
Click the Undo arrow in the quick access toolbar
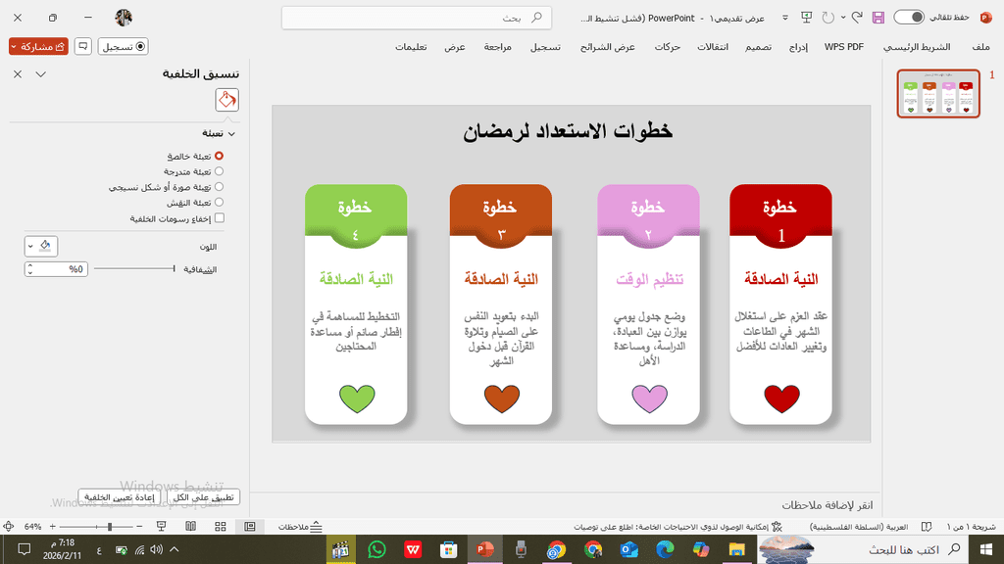pos(857,18)
